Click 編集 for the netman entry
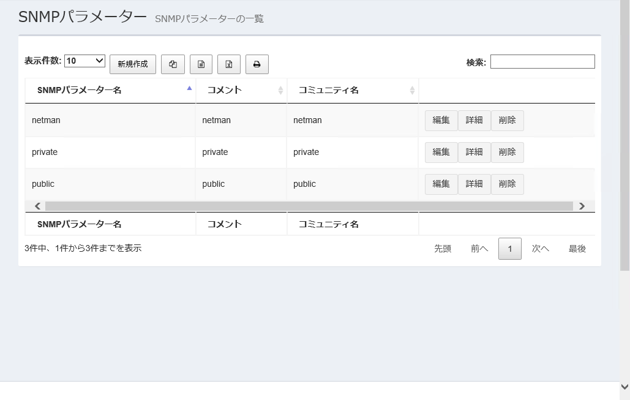The image size is (630, 400). pyautogui.click(x=441, y=120)
